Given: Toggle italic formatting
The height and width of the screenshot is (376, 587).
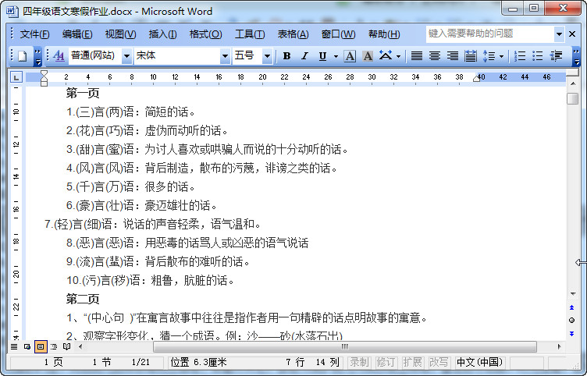Looking at the screenshot, I should tap(304, 56).
